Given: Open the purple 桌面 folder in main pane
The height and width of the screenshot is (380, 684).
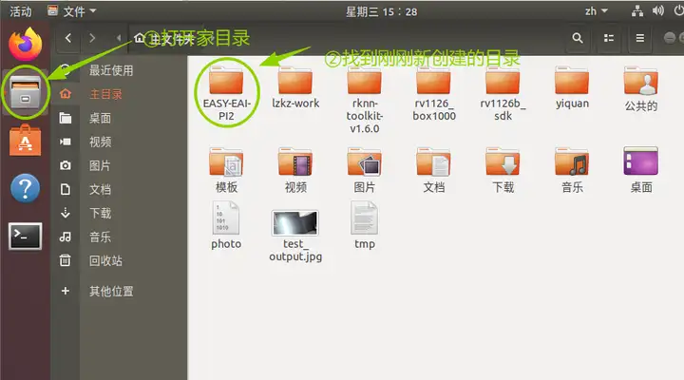Looking at the screenshot, I should tap(641, 171).
